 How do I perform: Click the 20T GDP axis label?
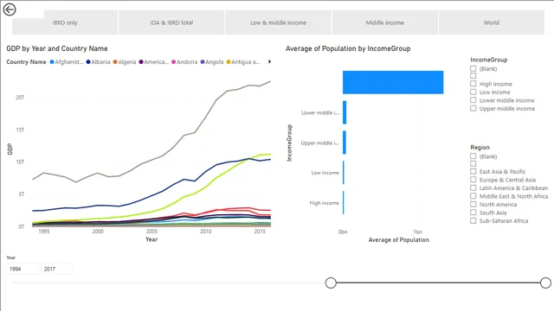pos(20,98)
